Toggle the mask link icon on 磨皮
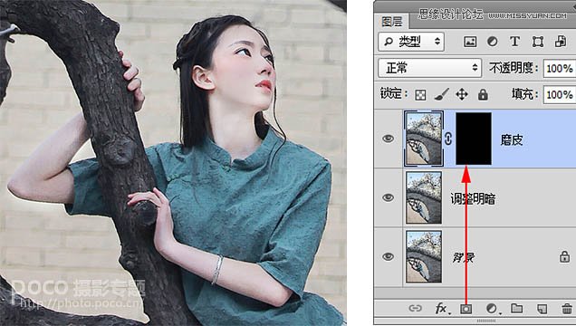 coord(448,139)
